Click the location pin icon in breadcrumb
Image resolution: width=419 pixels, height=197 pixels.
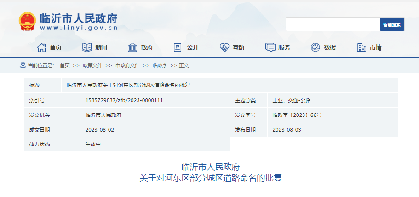[x=23, y=65]
